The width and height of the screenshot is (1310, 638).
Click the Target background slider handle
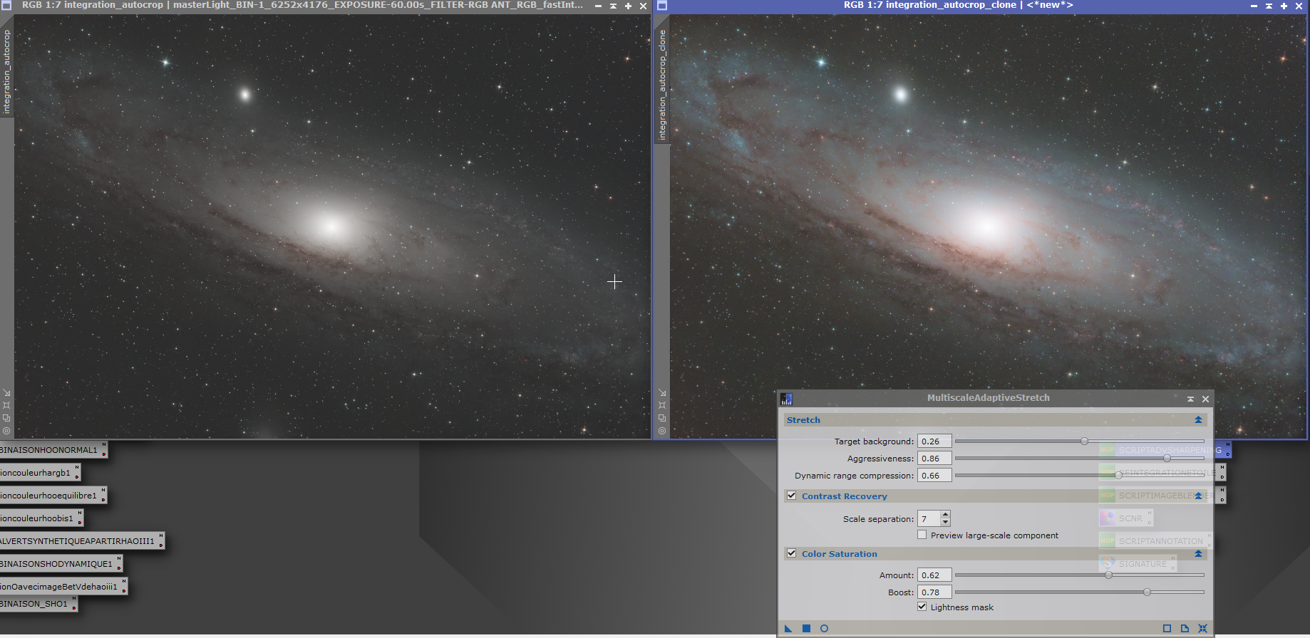pyautogui.click(x=1084, y=441)
